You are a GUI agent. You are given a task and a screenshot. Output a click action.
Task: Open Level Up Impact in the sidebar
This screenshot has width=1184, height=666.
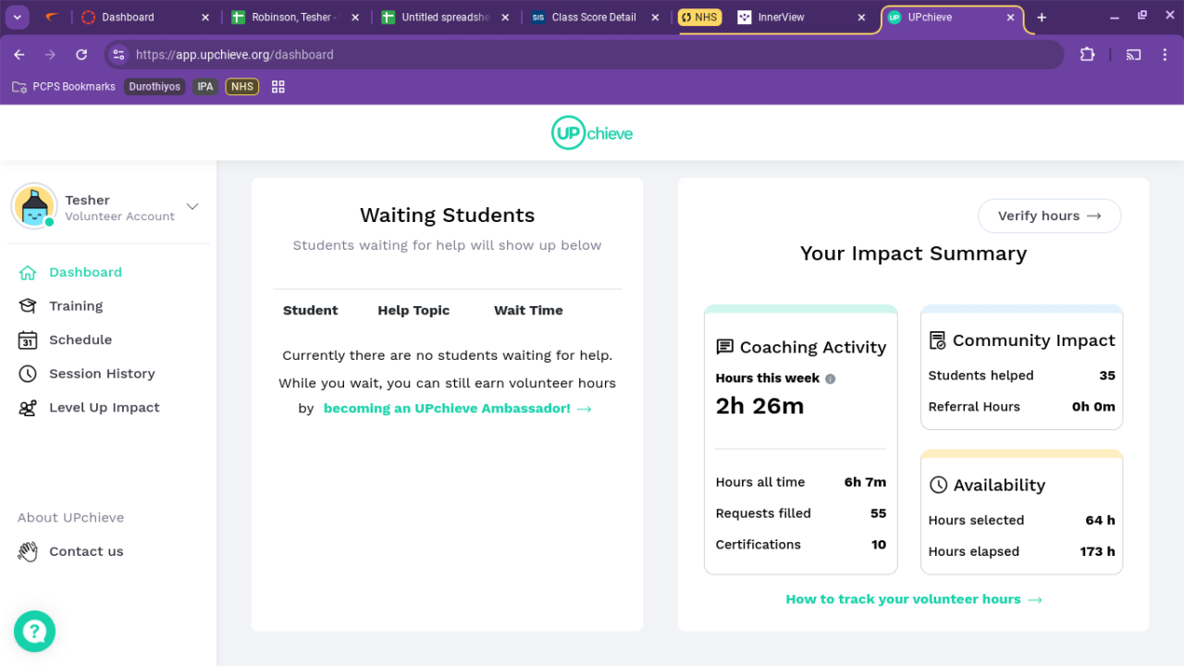click(x=105, y=407)
